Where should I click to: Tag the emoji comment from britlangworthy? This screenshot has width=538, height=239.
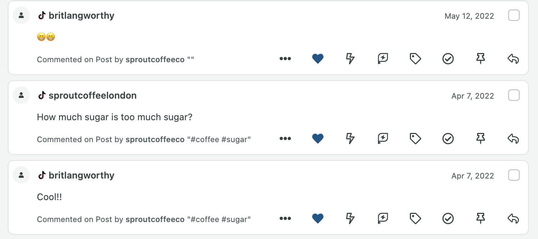click(416, 59)
